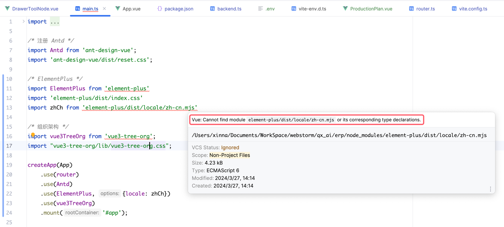Image resolution: width=504 pixels, height=227 pixels.
Task: Click the zh-cn.mjs import path on line 13
Action: click(140, 108)
